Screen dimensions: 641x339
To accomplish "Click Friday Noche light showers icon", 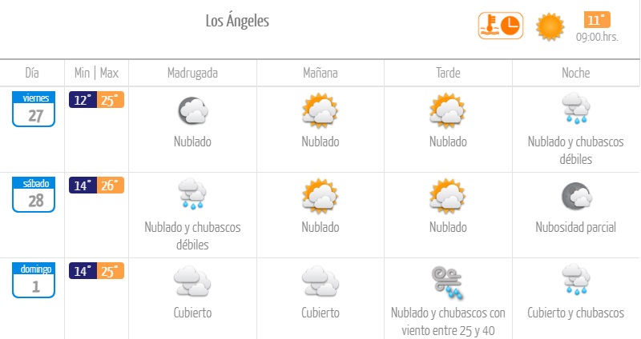I will pyautogui.click(x=576, y=109).
